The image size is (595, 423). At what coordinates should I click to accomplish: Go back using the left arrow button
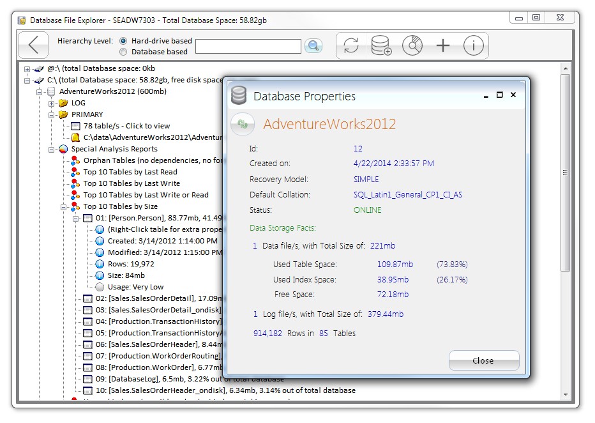[x=33, y=45]
